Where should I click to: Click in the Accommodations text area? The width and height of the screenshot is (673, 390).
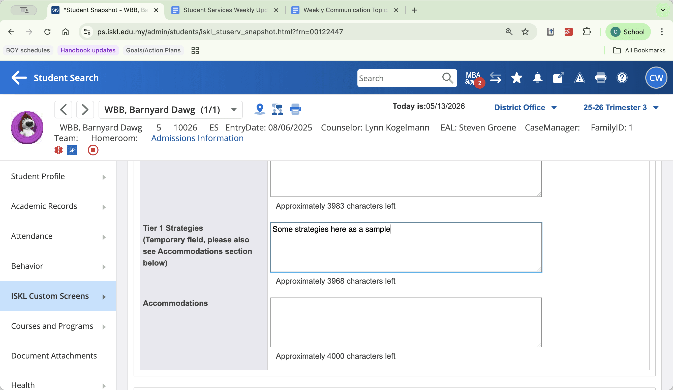coord(406,322)
